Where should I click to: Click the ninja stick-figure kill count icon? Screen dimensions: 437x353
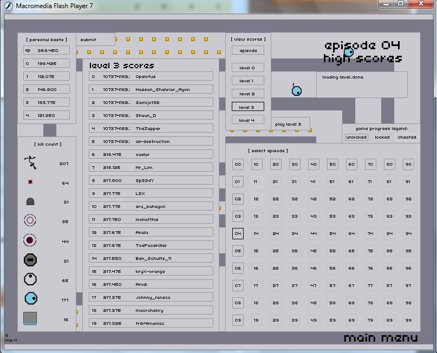(30, 163)
